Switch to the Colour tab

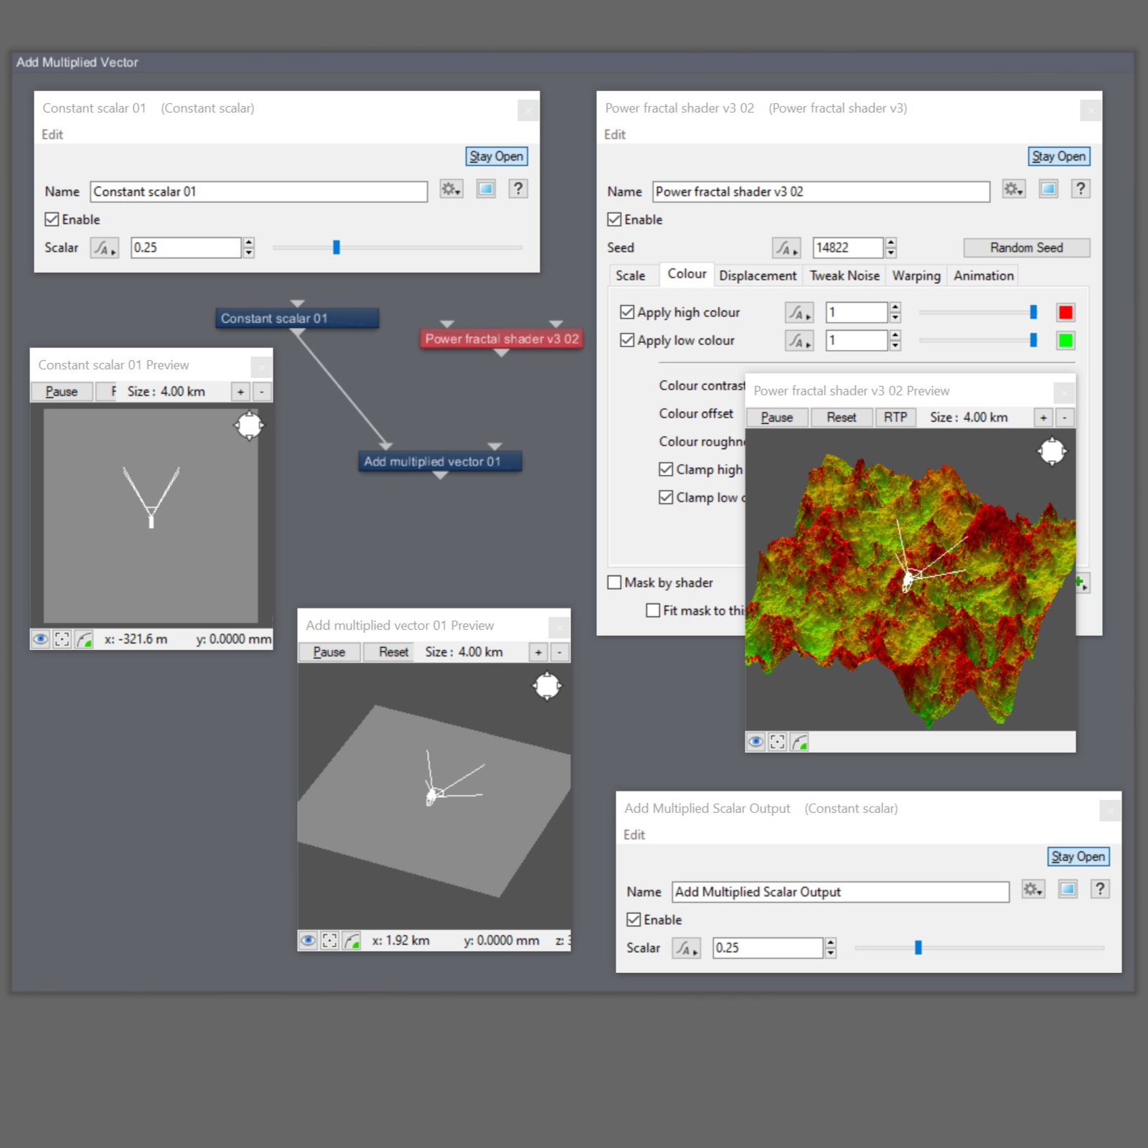pos(687,274)
